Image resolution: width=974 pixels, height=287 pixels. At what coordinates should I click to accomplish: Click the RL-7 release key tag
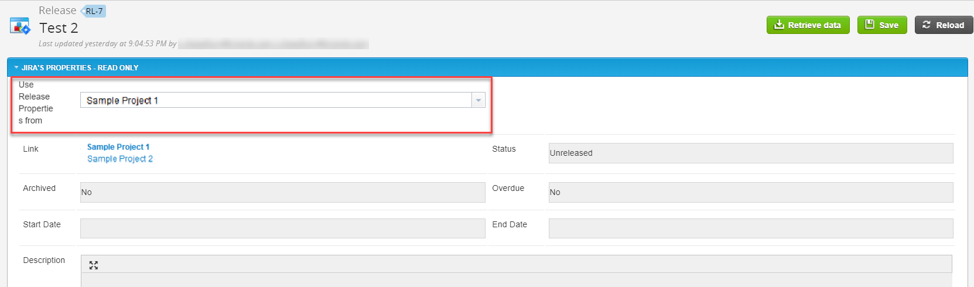(x=94, y=11)
